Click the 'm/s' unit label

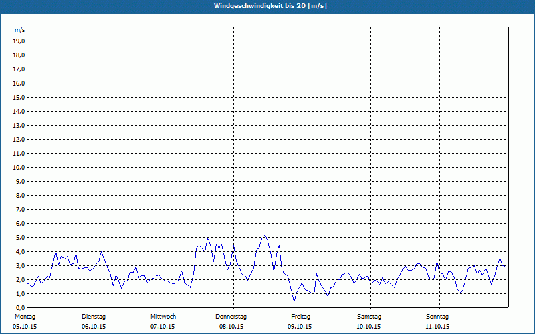20,30
